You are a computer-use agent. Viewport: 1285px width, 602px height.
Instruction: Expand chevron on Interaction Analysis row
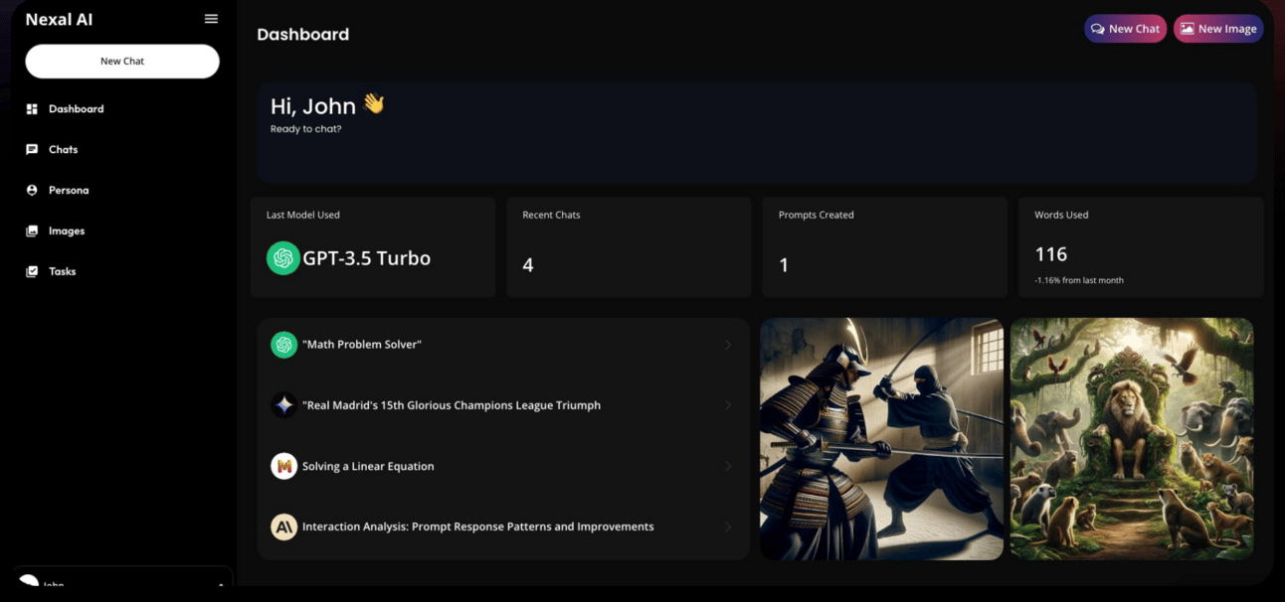pyautogui.click(x=728, y=527)
